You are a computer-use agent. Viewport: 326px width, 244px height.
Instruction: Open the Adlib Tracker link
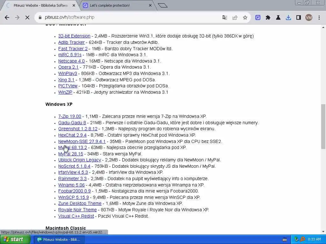[x=71, y=42]
